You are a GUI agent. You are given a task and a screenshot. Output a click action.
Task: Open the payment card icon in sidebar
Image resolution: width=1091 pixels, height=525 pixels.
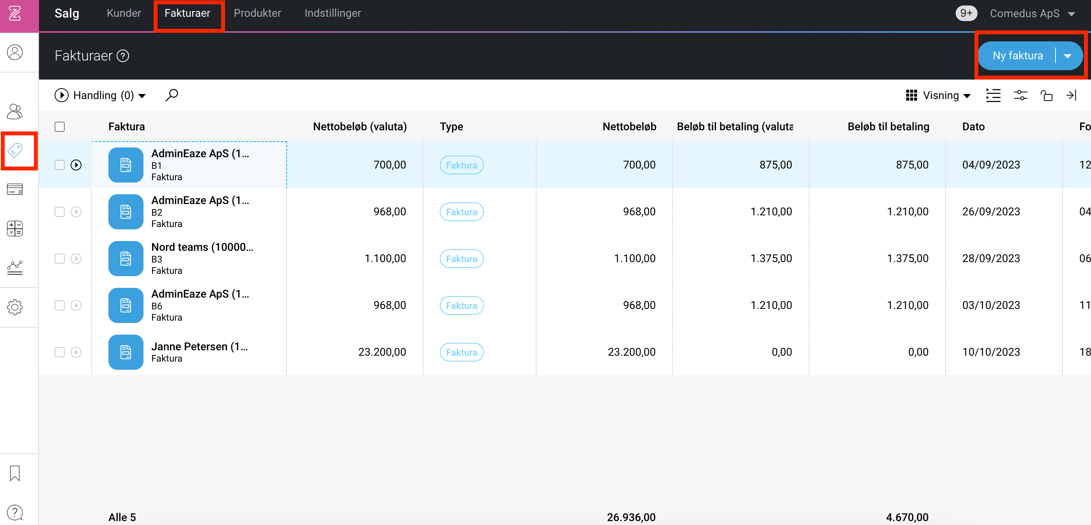coord(15,190)
